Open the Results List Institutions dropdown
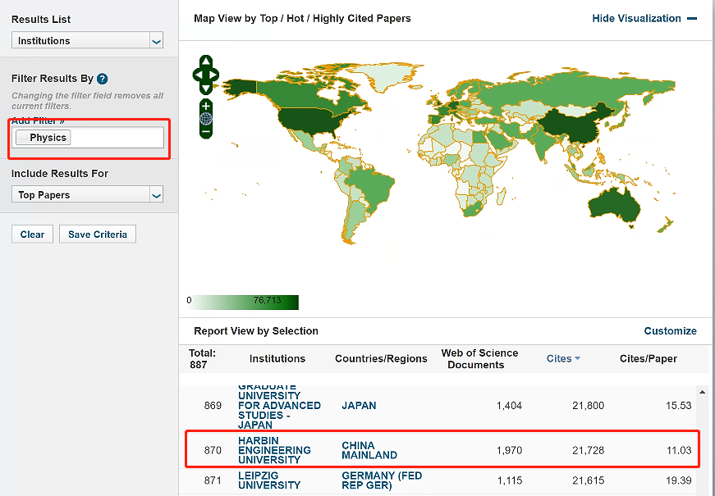The image size is (715, 496). tap(87, 41)
